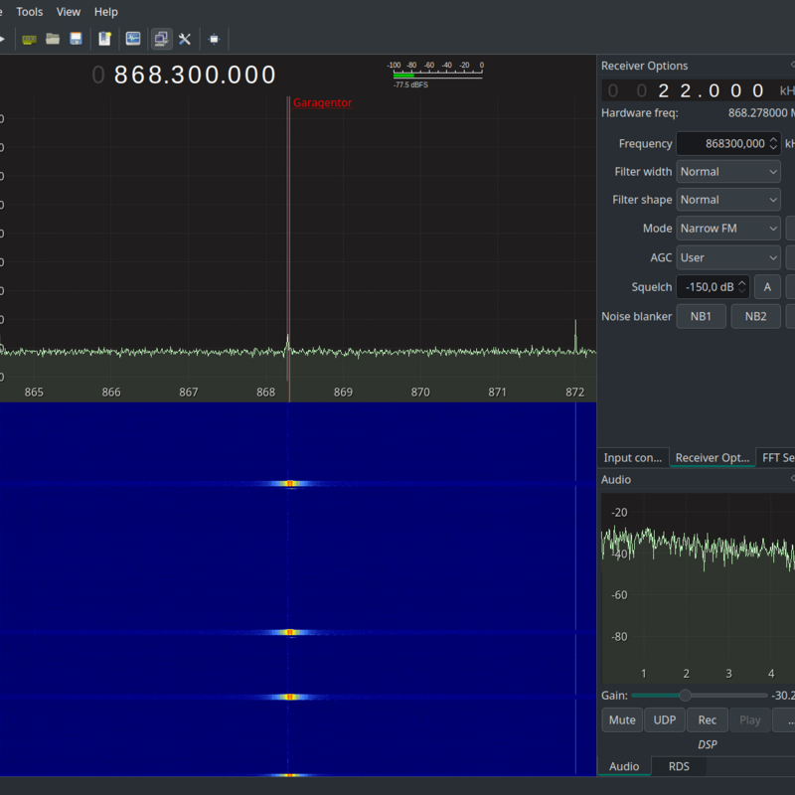Raise Squelch level with the up arrow
Viewport: 795px width, 795px height.
(x=741, y=283)
